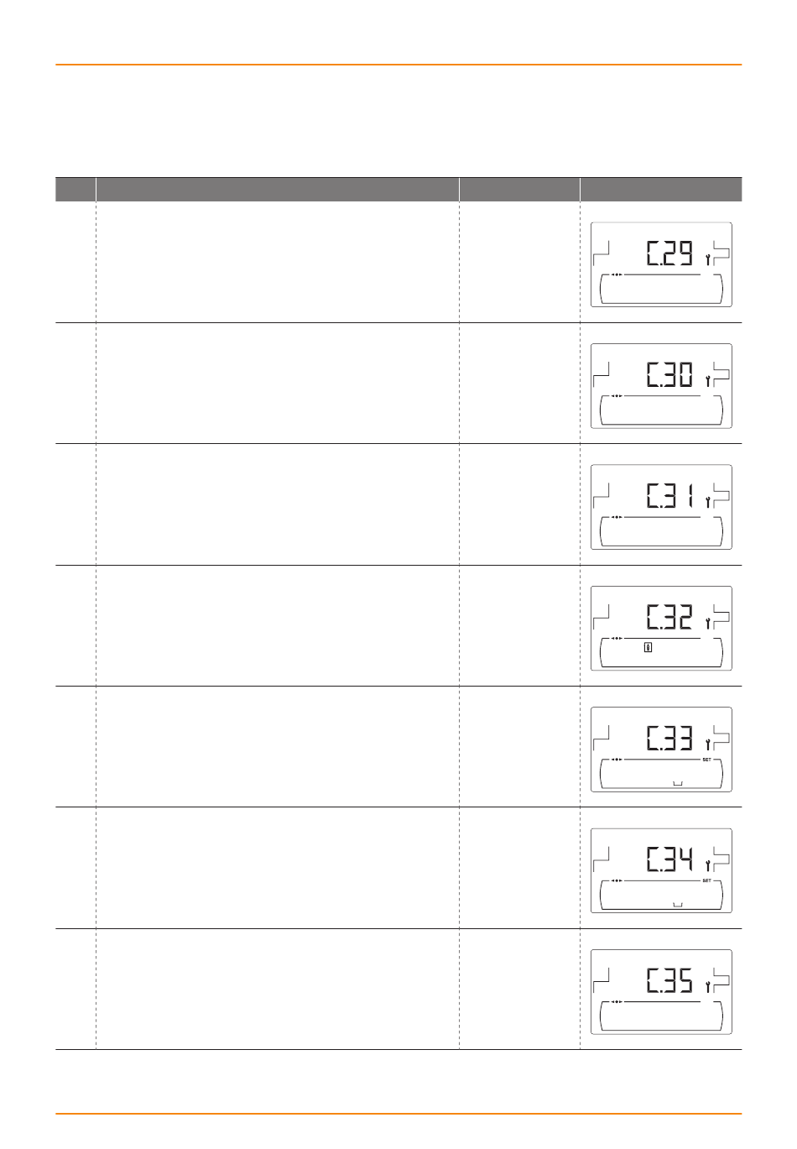
Task: Select the C.32 parameter code digits
Action: pos(669,617)
